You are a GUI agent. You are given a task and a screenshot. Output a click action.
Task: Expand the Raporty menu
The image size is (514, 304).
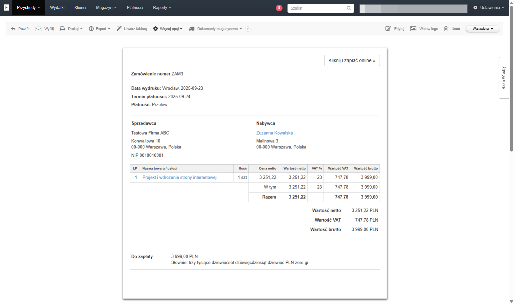click(x=162, y=8)
